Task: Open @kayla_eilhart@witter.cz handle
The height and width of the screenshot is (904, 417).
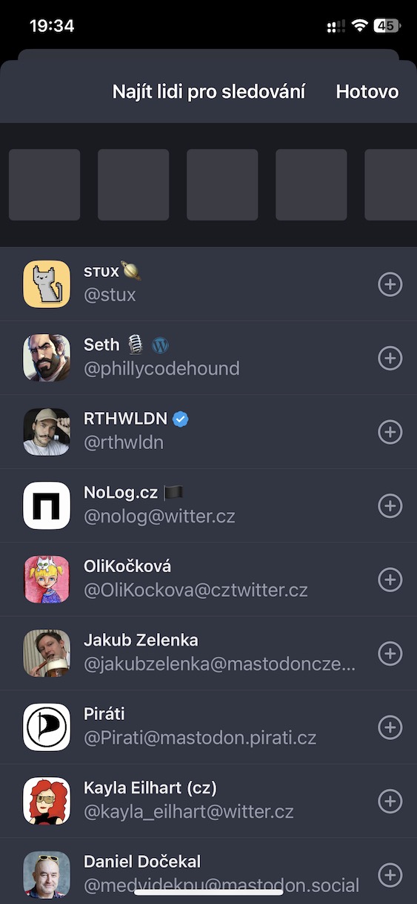Action: [x=189, y=813]
